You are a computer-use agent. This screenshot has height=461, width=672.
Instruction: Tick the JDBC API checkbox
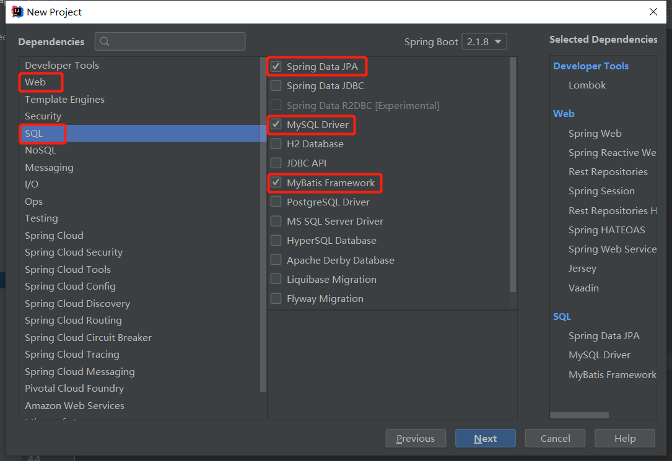pyautogui.click(x=276, y=163)
